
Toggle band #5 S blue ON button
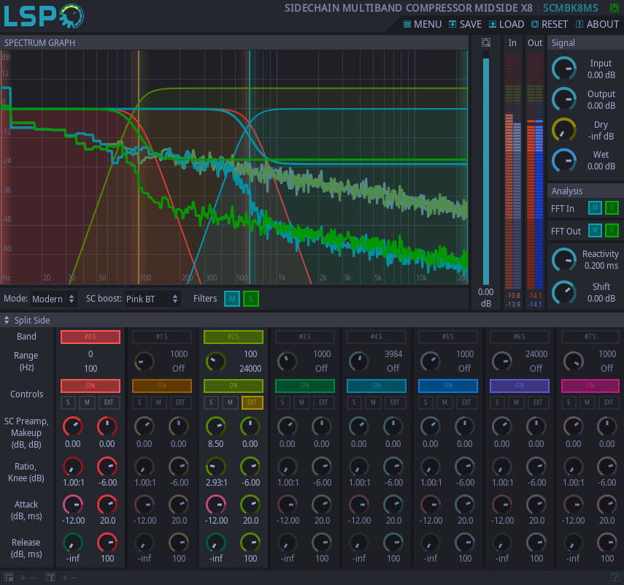[x=447, y=386]
